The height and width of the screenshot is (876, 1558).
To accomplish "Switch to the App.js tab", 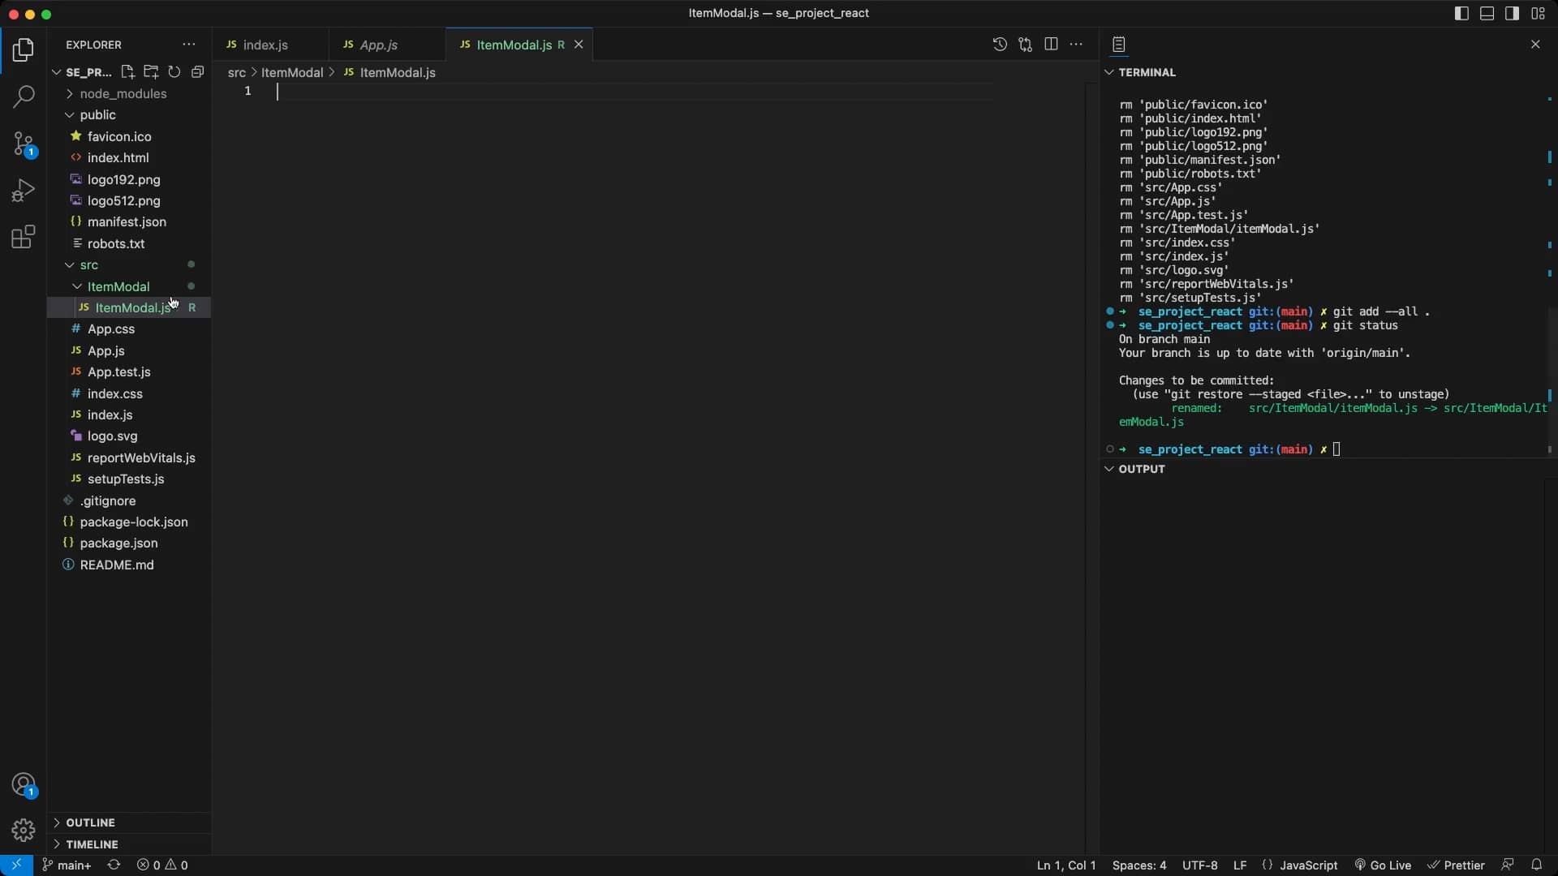I will click(x=378, y=45).
